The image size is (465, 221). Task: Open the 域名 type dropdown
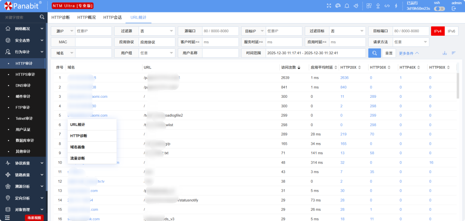(63, 53)
